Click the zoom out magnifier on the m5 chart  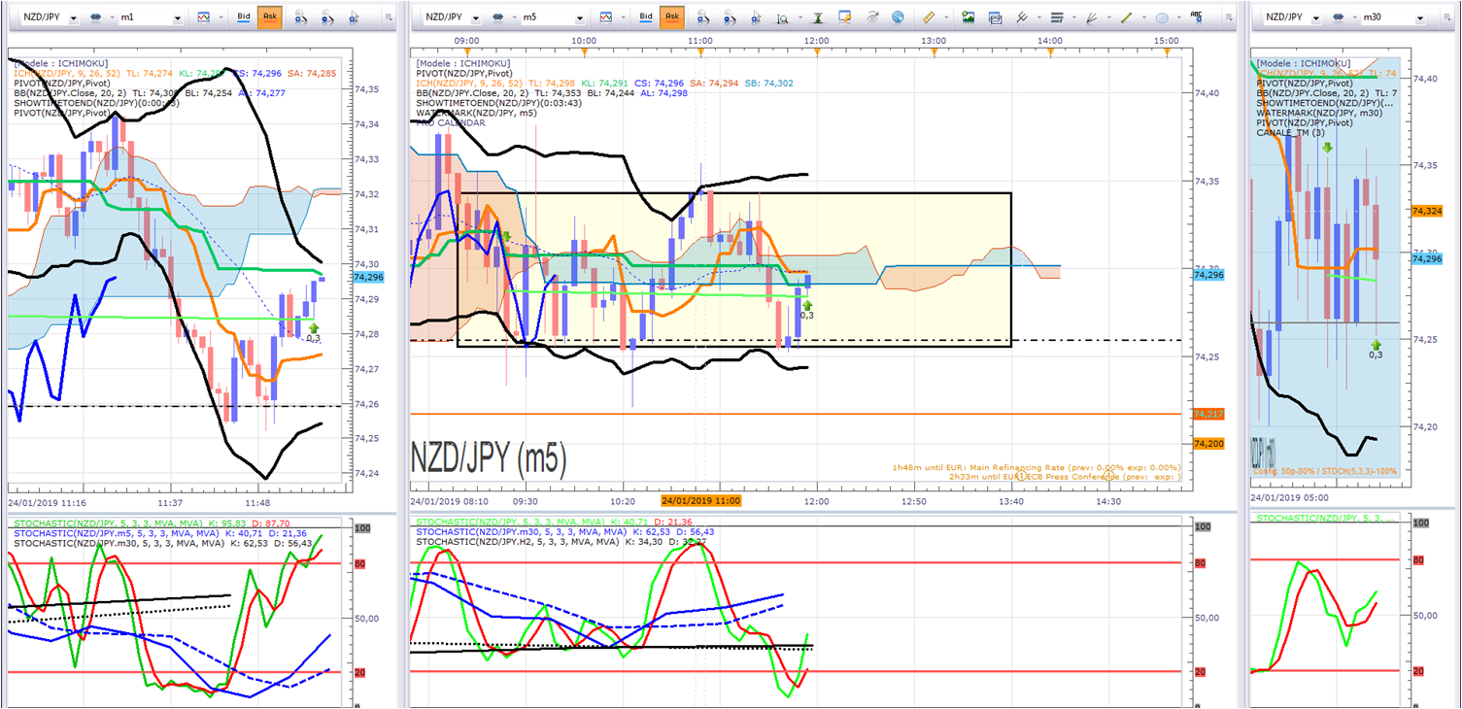(730, 17)
